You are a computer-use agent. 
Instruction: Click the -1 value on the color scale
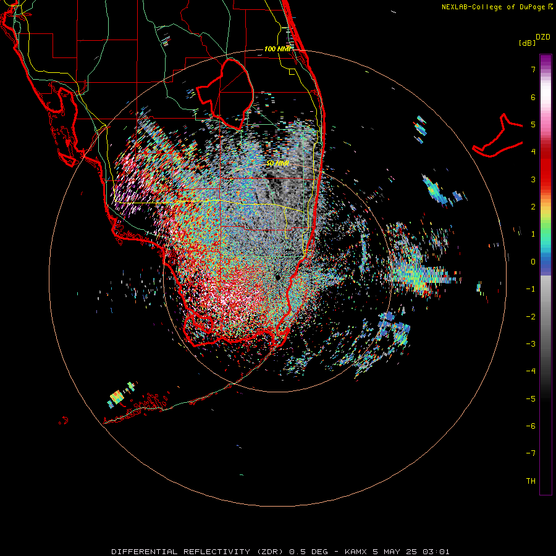[531, 289]
